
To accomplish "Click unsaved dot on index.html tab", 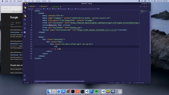I will click(60, 6).
